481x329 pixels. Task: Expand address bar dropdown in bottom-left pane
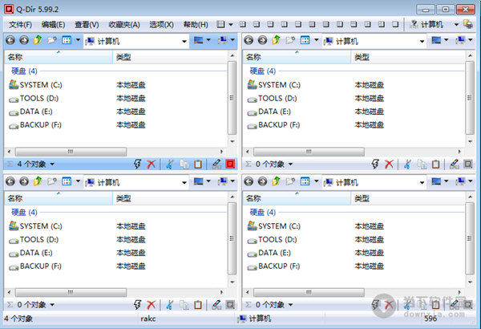[184, 182]
